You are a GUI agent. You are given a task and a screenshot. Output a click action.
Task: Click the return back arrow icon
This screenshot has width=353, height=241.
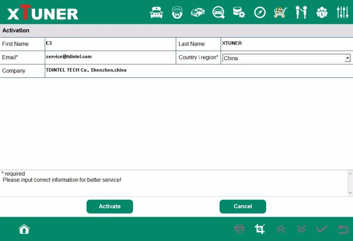tap(343, 229)
